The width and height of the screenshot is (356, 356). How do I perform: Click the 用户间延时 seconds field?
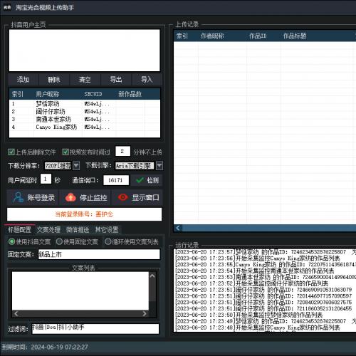point(46,179)
